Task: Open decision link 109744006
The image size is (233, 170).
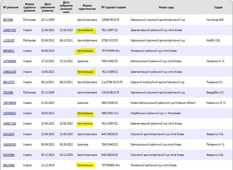Action: click(x=10, y=103)
